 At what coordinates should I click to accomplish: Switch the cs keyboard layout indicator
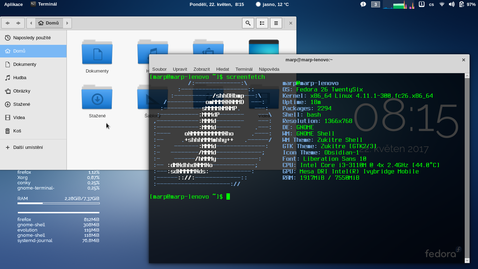tap(431, 4)
